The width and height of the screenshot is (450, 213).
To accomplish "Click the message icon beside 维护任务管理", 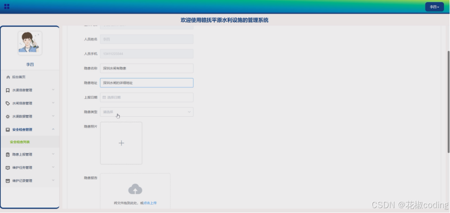I will click(x=8, y=167).
